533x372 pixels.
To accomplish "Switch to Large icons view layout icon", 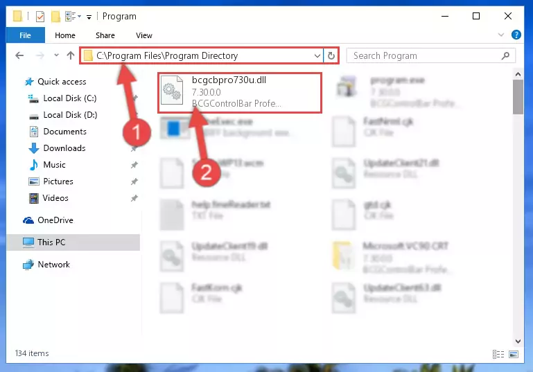I will coord(514,354).
